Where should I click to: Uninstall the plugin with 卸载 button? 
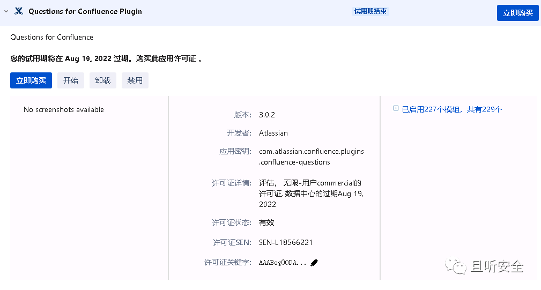pos(103,80)
